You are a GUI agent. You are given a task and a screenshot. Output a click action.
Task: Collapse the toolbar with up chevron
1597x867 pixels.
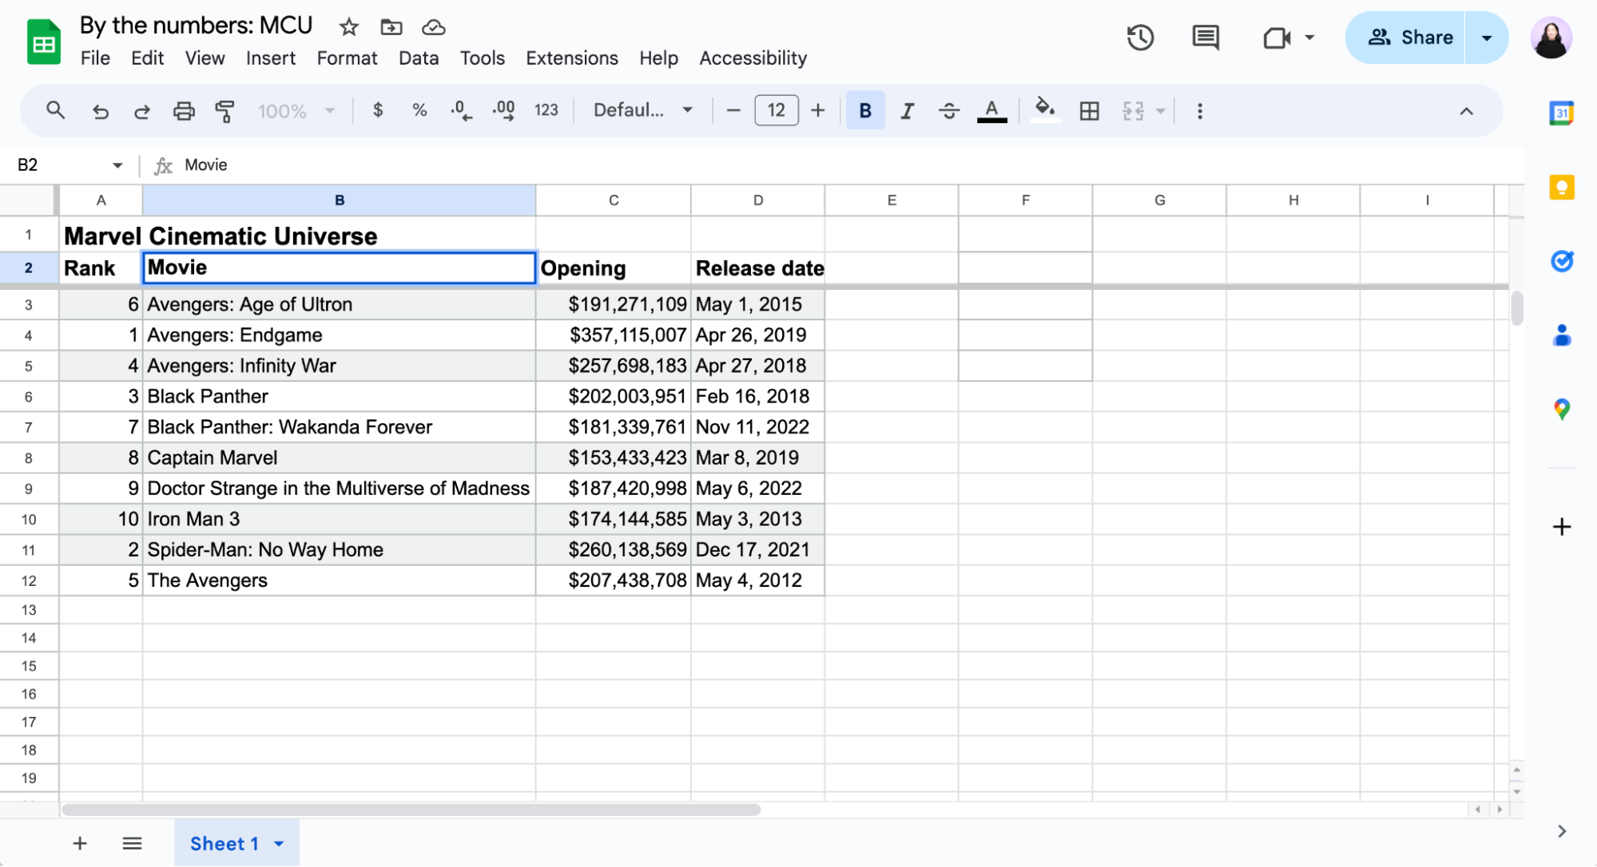point(1466,111)
